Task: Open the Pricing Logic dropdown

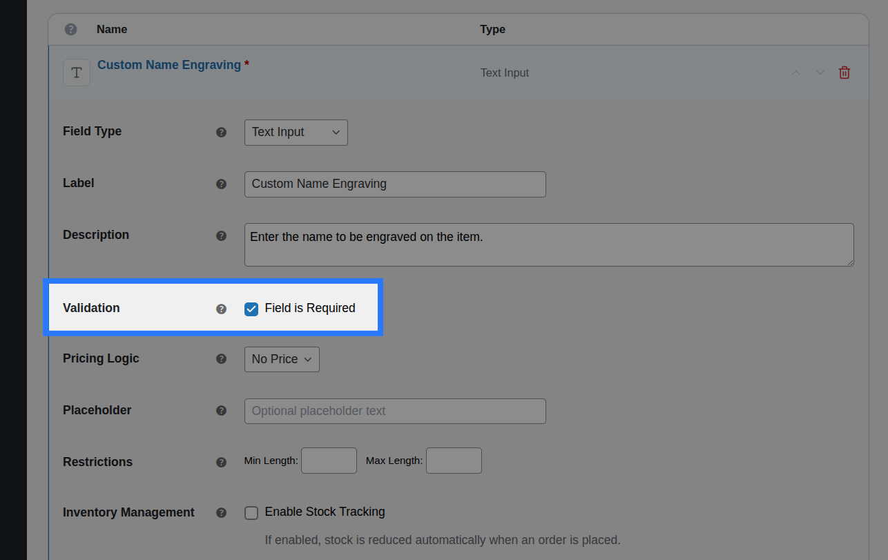Action: (282, 359)
